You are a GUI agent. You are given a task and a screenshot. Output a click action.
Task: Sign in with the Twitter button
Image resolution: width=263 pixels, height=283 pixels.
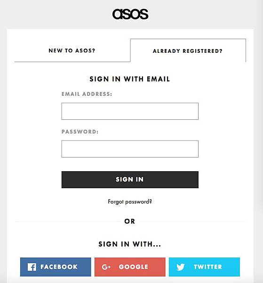click(x=204, y=267)
